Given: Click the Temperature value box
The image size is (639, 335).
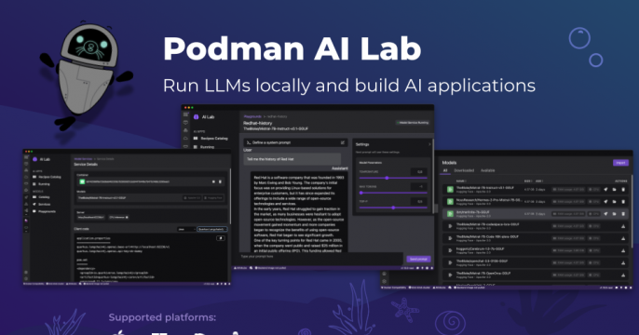Looking at the screenshot, I should pyautogui.click(x=419, y=172).
